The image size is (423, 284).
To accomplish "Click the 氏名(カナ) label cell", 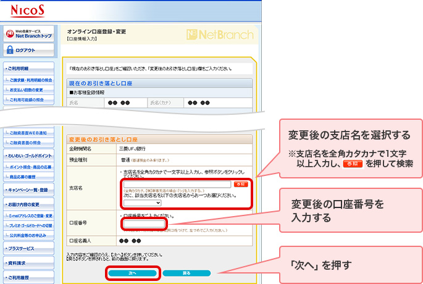I will pos(165,102).
